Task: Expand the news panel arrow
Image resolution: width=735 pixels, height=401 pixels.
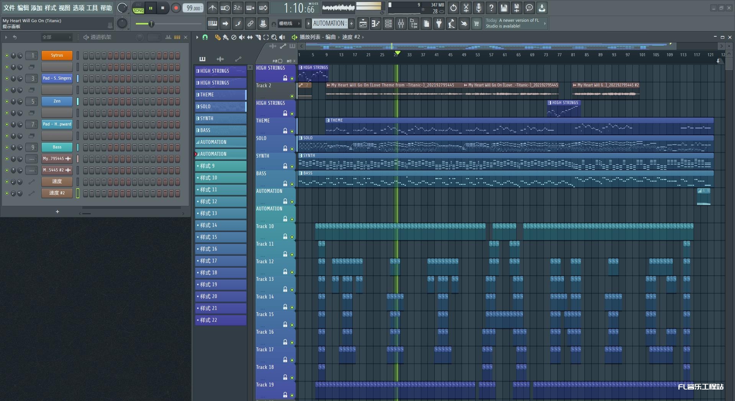Action: [545, 23]
